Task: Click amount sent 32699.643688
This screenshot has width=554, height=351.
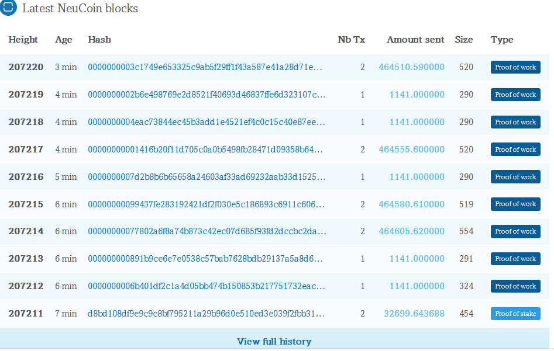Action: (414, 314)
